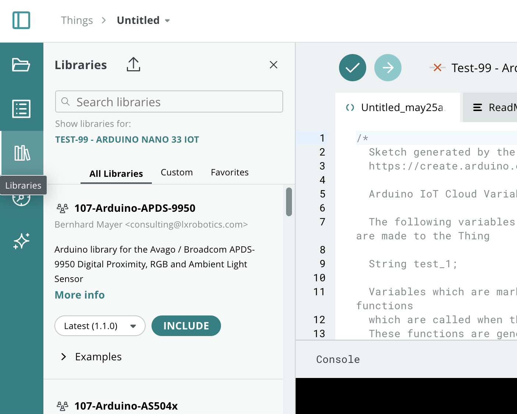Close the Libraries panel
This screenshot has height=414, width=517.
coord(273,65)
